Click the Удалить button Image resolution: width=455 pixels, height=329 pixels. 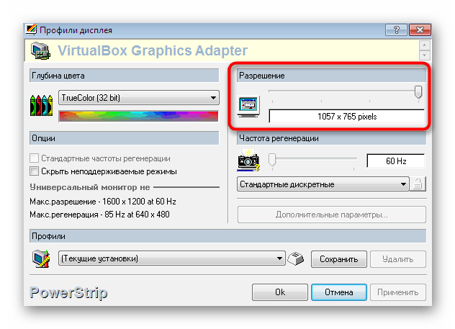(398, 259)
